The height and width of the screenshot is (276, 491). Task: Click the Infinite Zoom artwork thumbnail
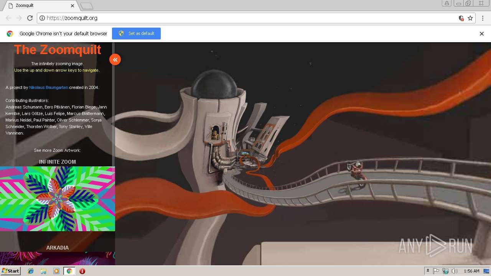pos(58,199)
